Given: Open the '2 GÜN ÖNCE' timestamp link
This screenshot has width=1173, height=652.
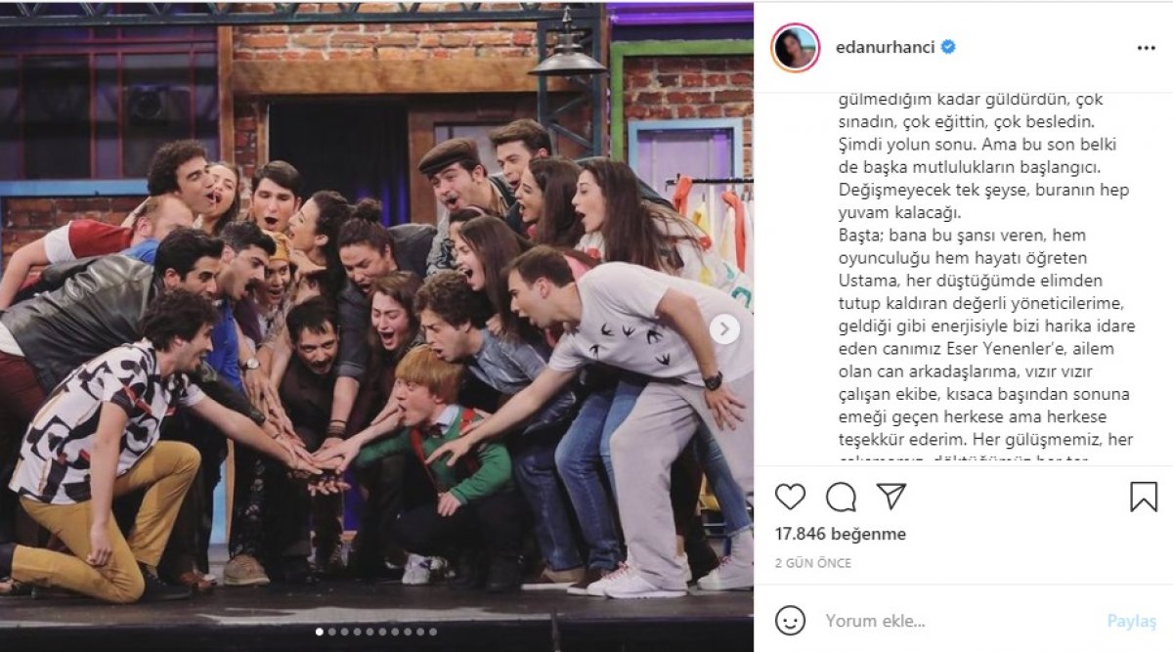Looking at the screenshot, I should [813, 563].
